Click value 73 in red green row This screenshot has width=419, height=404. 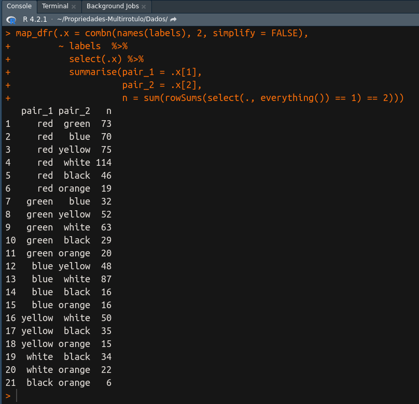pos(106,124)
